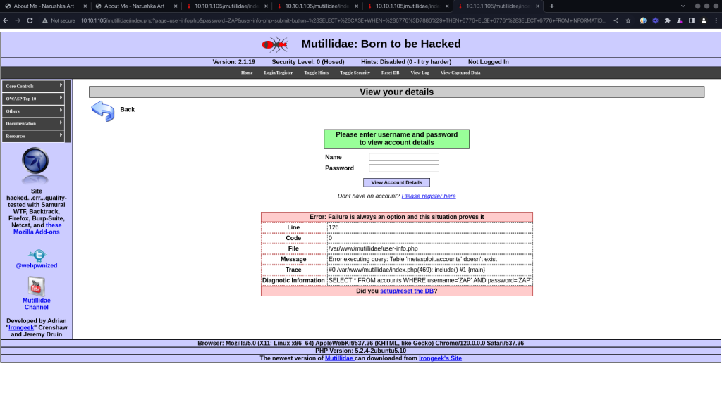
Task: Click the browser share icon in address bar
Action: point(616,20)
